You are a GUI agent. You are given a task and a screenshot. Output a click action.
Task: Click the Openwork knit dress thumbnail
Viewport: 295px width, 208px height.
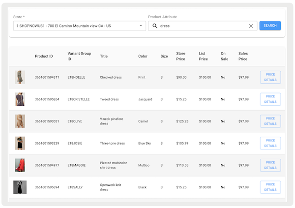point(20,187)
